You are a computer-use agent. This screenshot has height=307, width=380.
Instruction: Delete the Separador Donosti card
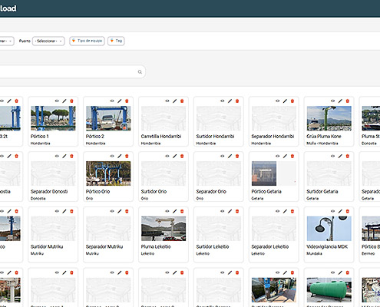coord(71,156)
